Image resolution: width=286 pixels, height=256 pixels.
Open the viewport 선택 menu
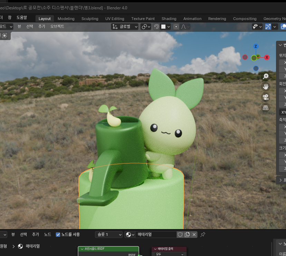pos(30,27)
